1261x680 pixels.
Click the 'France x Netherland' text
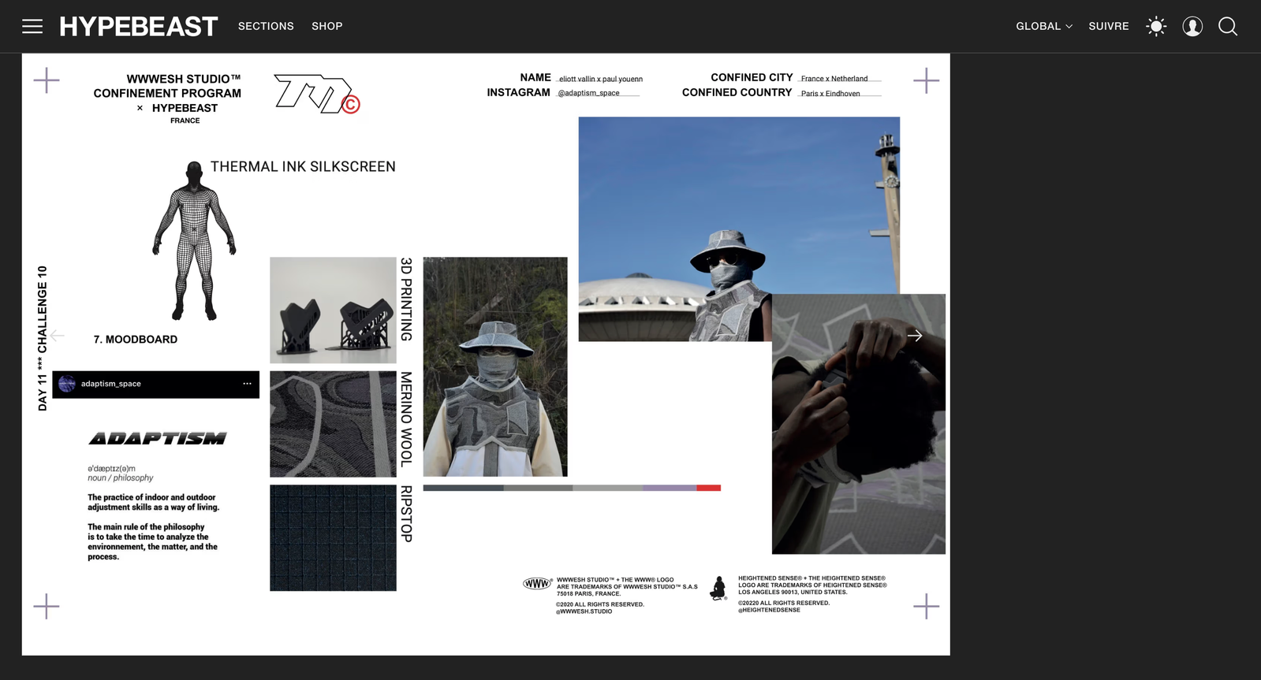pyautogui.click(x=834, y=79)
